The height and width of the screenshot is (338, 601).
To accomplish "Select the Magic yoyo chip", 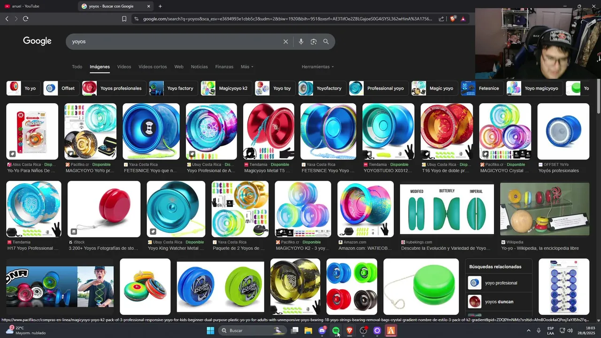I will pyautogui.click(x=434, y=88).
